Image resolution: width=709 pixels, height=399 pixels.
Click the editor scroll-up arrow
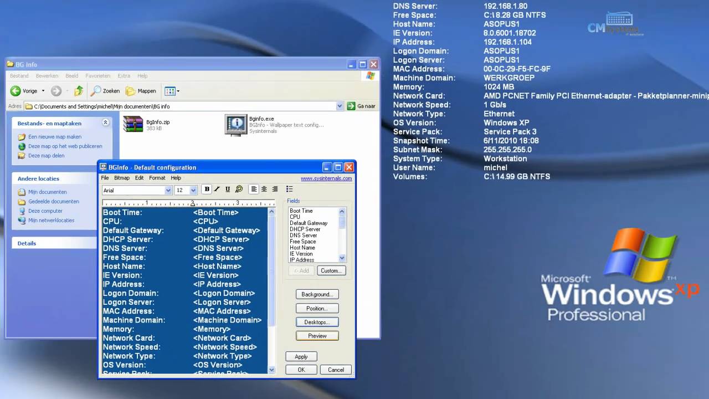[x=271, y=211]
